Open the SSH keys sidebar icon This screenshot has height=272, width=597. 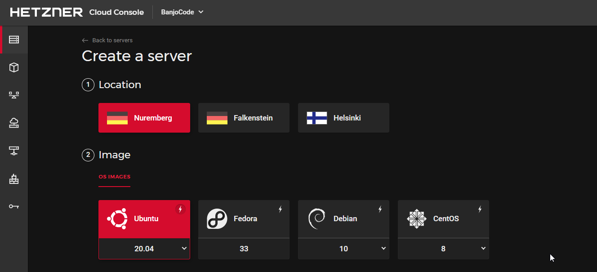tap(14, 206)
